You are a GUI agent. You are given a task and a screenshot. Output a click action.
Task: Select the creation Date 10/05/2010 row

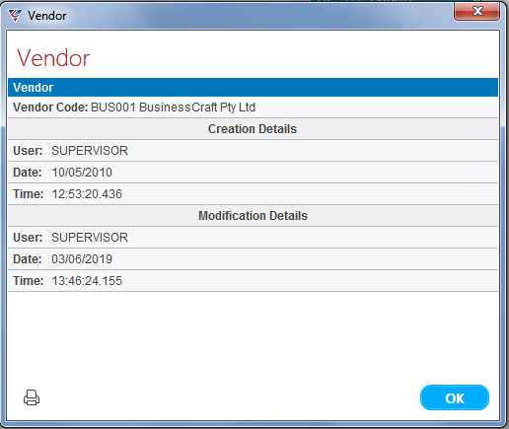pos(253,173)
